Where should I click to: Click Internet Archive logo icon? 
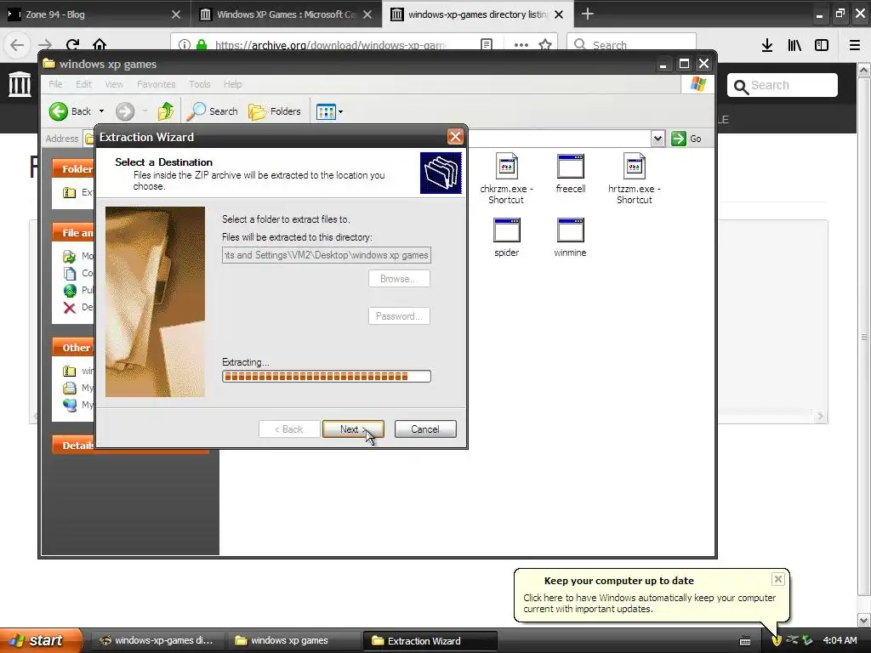[20, 84]
